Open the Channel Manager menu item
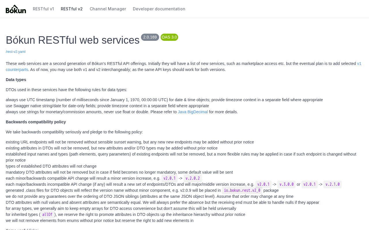369x230 pixels. 108,9
